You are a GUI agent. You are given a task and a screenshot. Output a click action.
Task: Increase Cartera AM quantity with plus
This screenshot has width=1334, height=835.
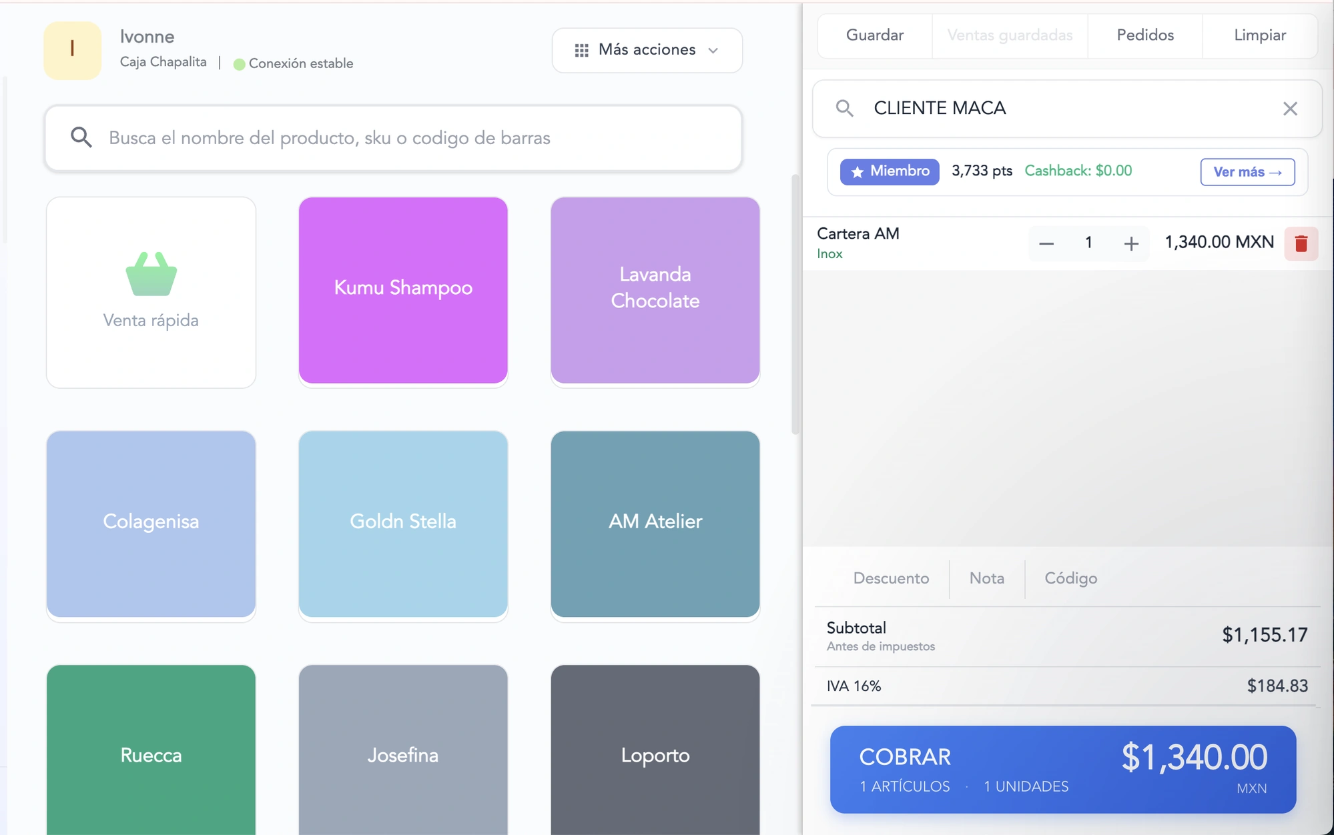pyautogui.click(x=1130, y=243)
